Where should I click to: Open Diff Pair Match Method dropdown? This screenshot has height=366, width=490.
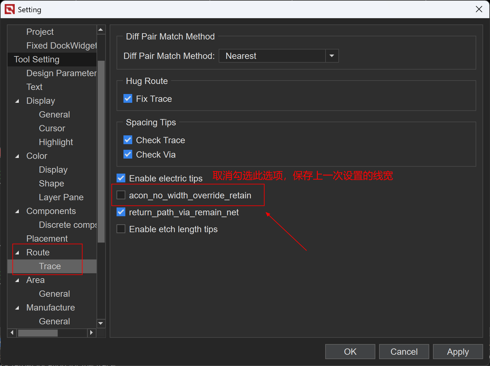coord(331,56)
